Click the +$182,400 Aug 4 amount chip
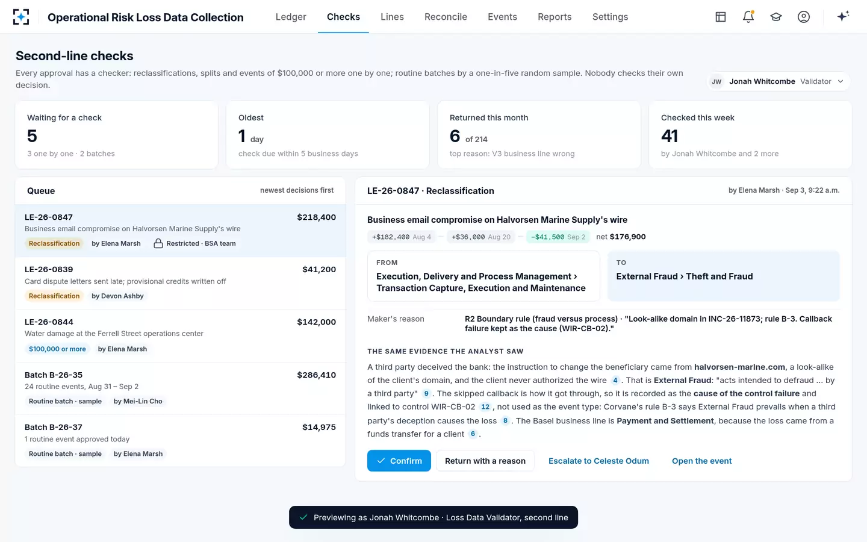Screen dimensions: 867x542 point(402,237)
